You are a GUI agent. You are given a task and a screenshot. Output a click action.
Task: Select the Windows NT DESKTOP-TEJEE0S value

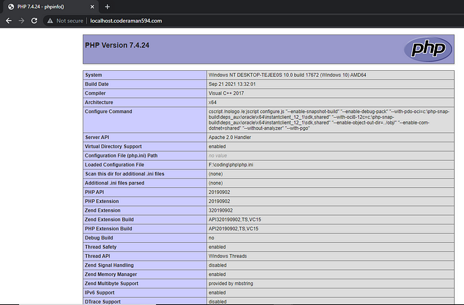pyautogui.click(x=287, y=75)
